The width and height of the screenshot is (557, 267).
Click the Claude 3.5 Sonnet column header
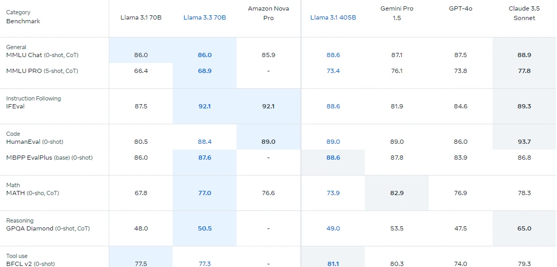coord(524,13)
